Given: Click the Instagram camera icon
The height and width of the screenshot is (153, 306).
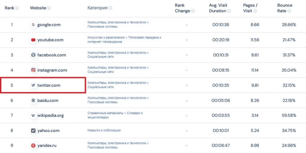Looking at the screenshot, I should point(34,70).
